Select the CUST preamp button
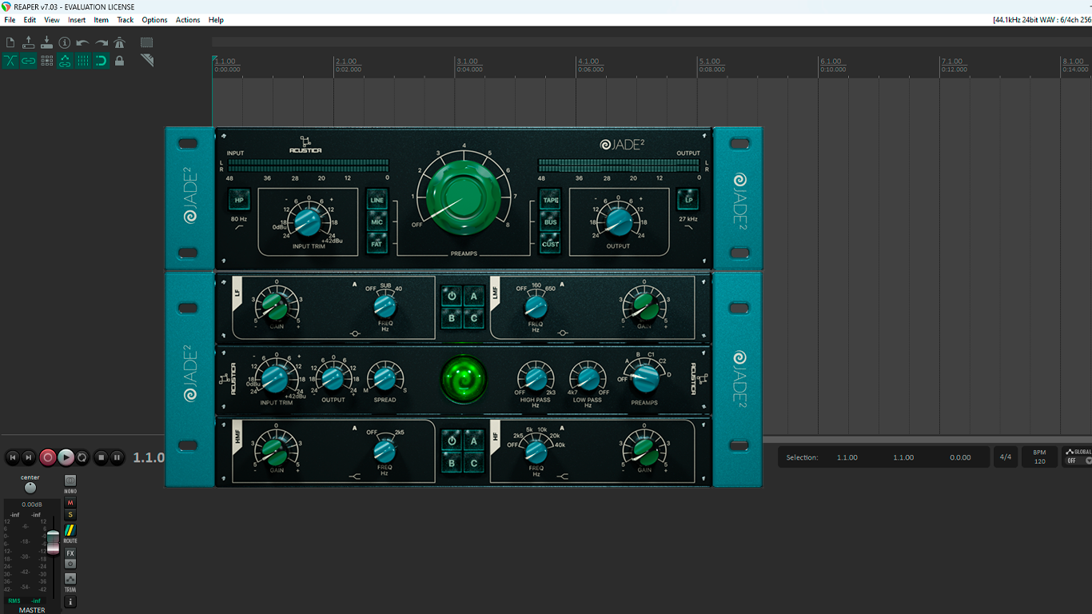 [x=550, y=243]
